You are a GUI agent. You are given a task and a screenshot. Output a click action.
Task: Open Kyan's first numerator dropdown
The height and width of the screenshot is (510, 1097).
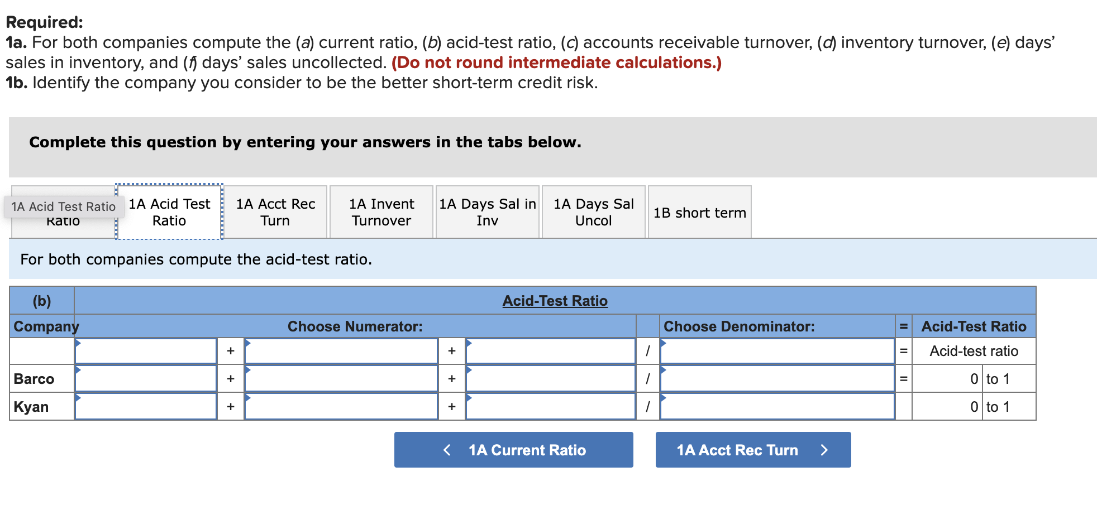pos(146,406)
